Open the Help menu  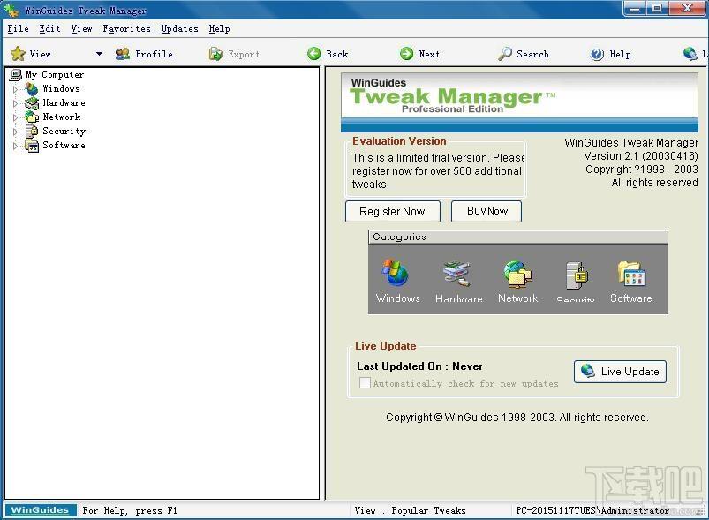(219, 28)
